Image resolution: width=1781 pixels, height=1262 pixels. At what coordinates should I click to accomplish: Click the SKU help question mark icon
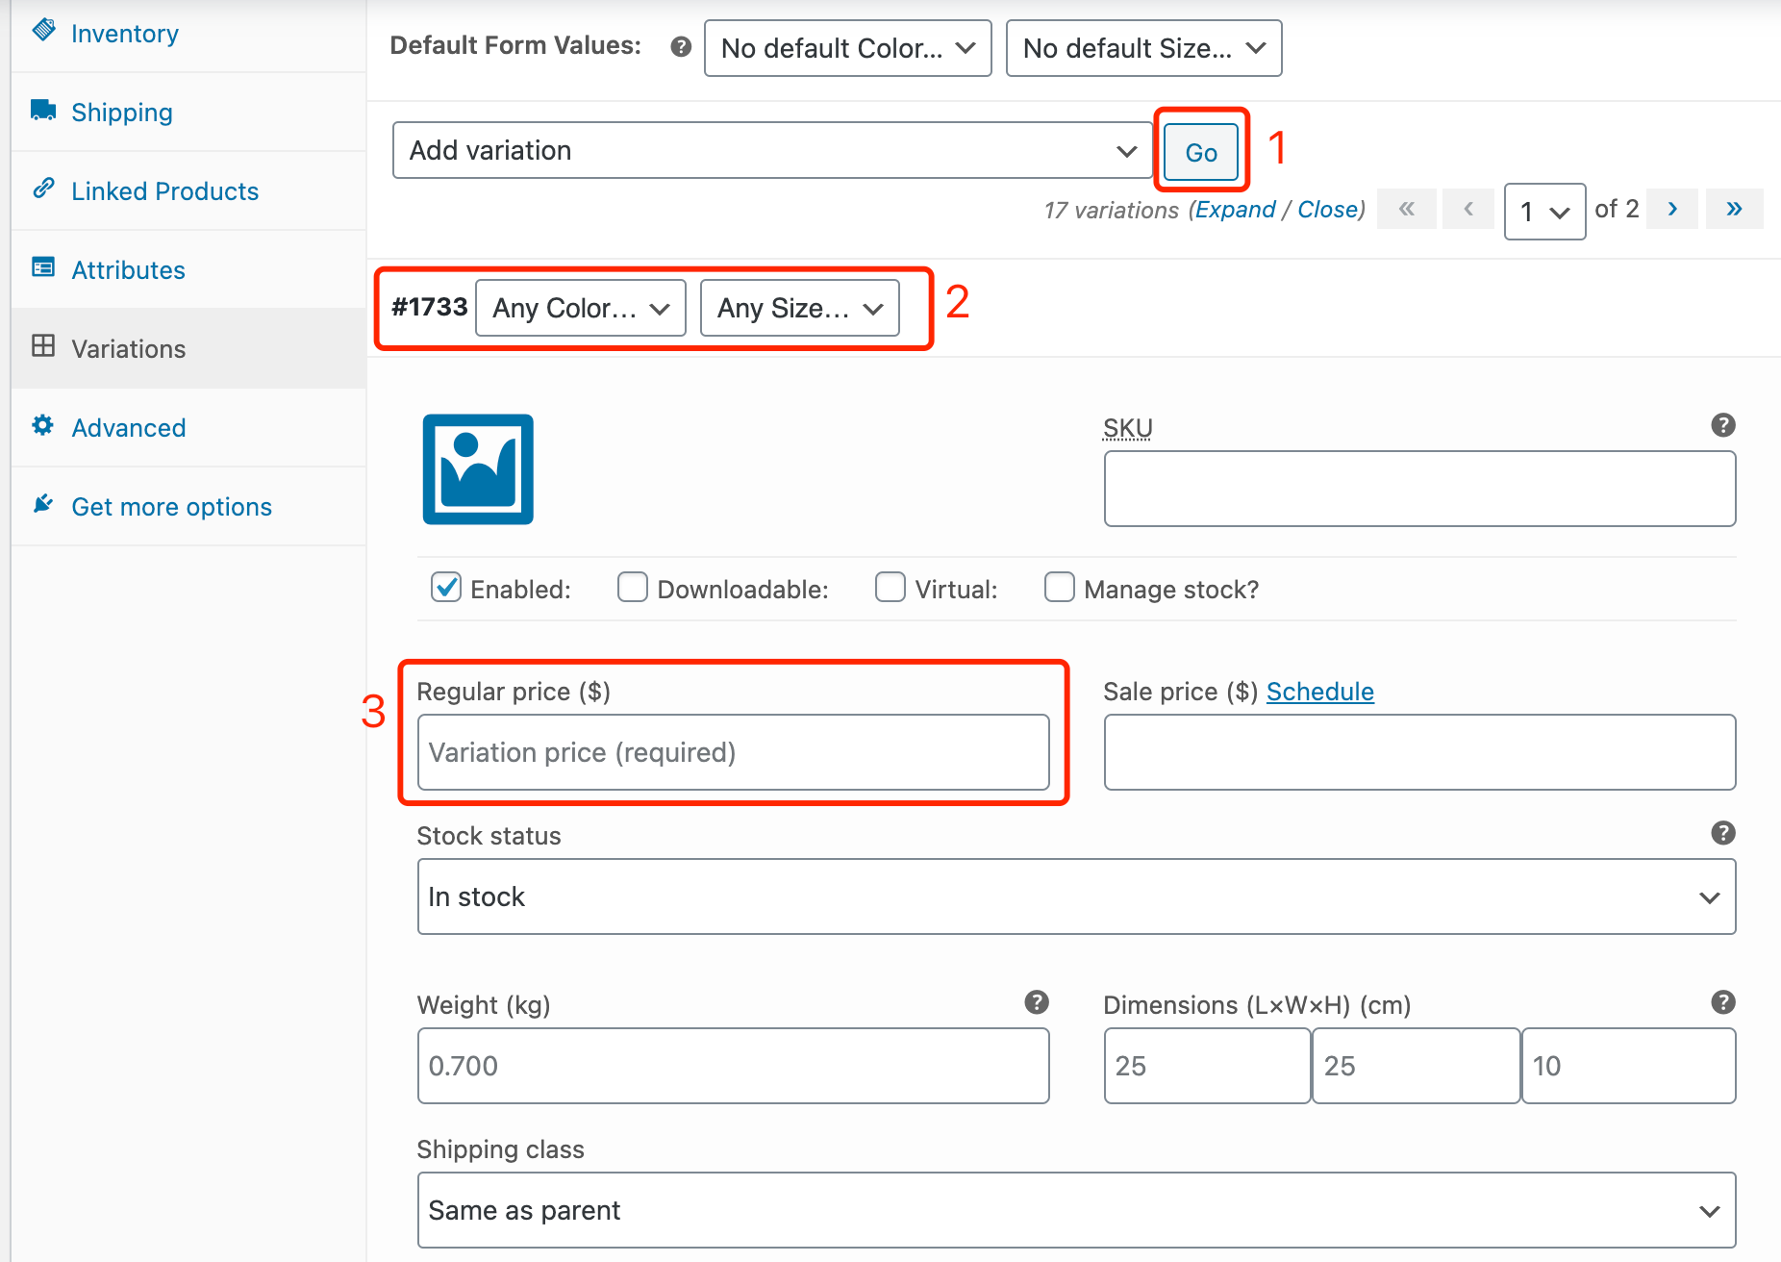pyautogui.click(x=1723, y=425)
